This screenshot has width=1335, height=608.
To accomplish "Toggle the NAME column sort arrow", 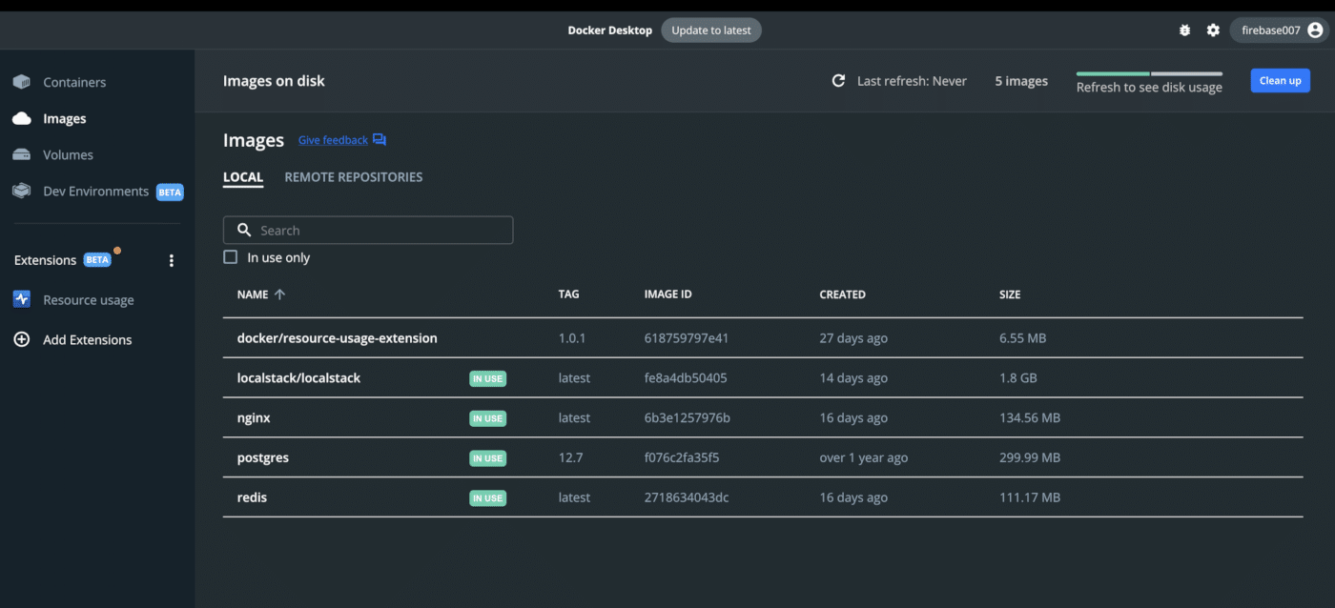I will click(x=279, y=294).
